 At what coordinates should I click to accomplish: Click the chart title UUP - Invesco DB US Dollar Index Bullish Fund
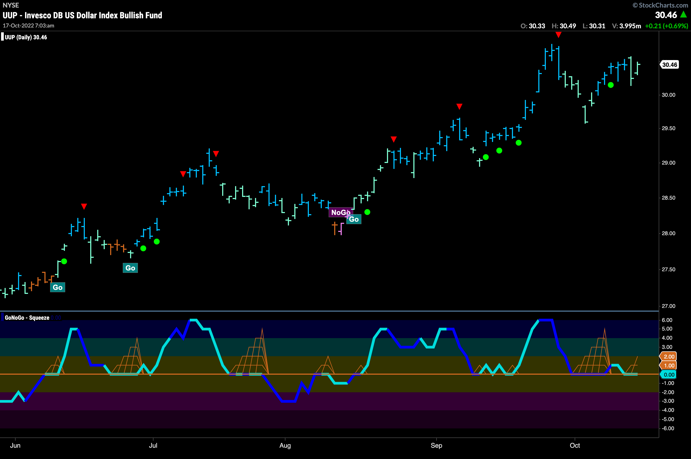(82, 15)
